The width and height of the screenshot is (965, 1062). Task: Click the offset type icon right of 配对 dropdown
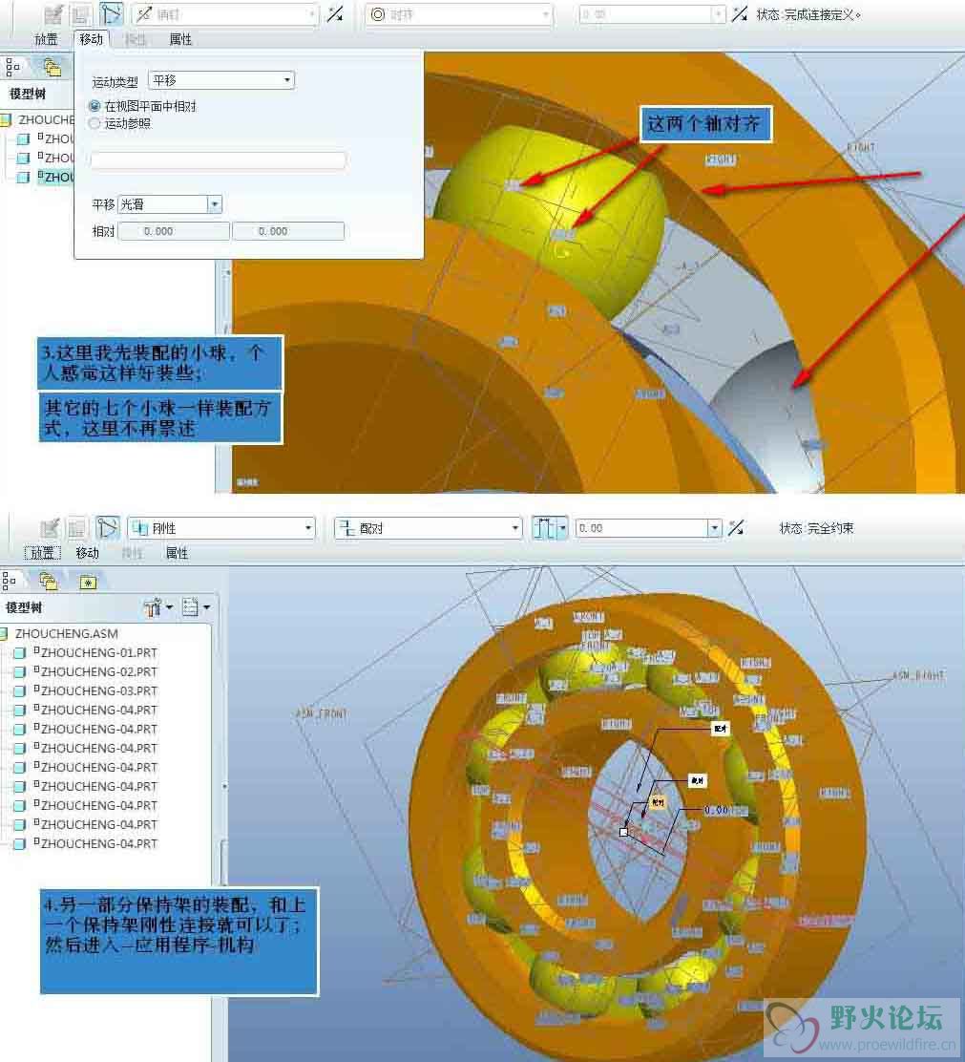pyautogui.click(x=544, y=528)
